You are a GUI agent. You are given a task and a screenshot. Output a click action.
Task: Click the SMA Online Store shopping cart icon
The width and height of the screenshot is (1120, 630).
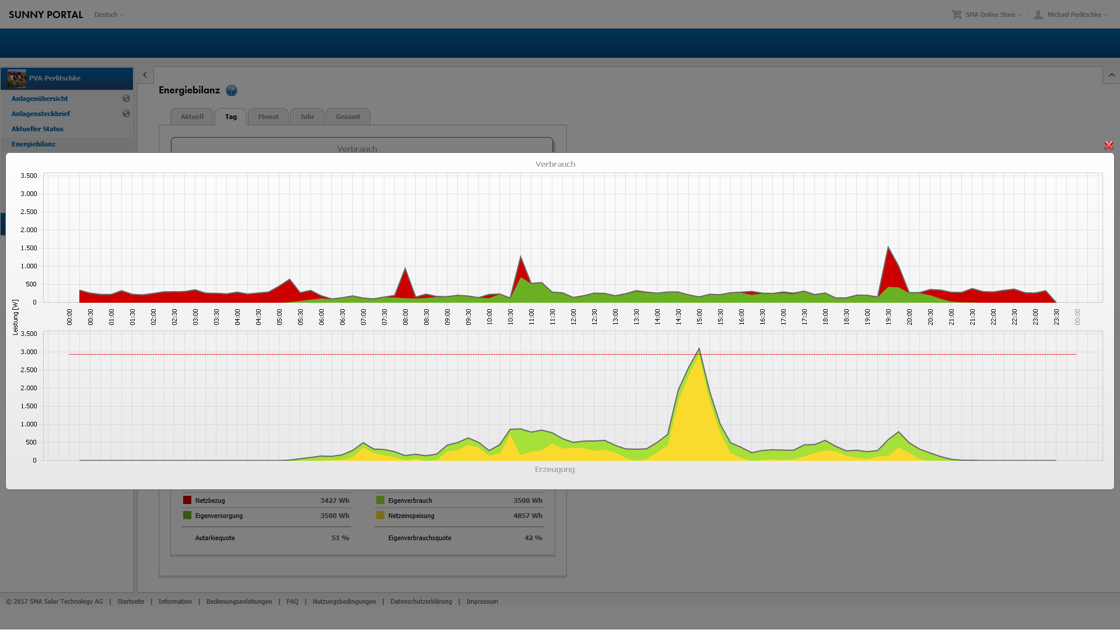[x=957, y=15]
